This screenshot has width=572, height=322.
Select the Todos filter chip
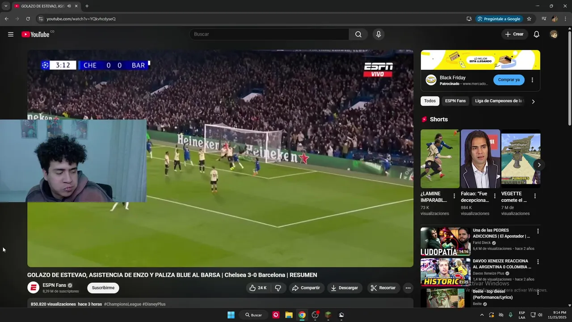(x=430, y=101)
